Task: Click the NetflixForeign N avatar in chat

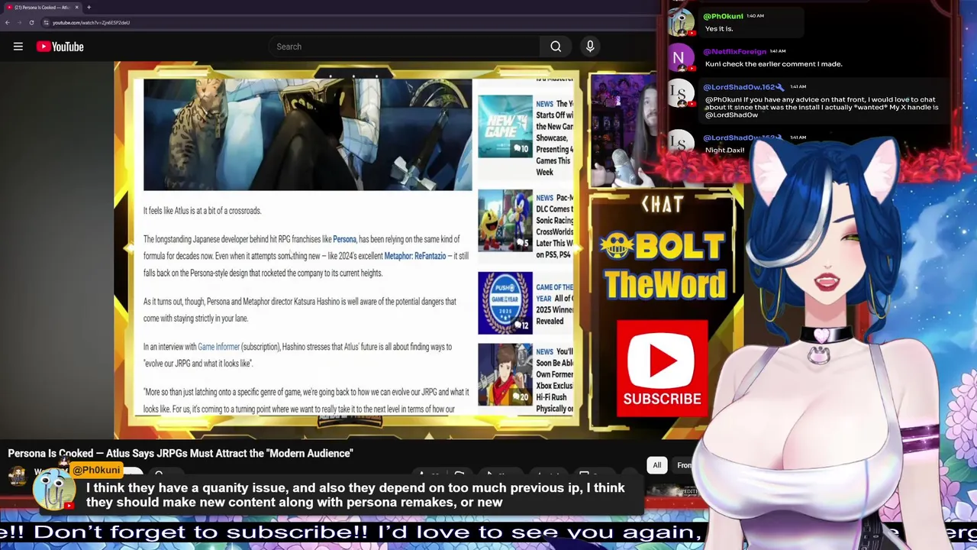Action: coord(679,58)
